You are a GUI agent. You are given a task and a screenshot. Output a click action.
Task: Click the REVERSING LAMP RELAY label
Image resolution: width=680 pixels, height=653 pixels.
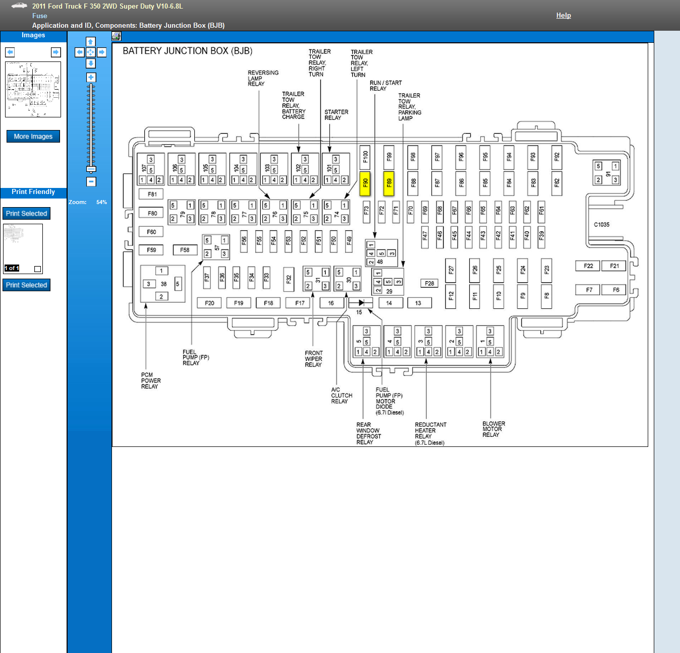(263, 78)
